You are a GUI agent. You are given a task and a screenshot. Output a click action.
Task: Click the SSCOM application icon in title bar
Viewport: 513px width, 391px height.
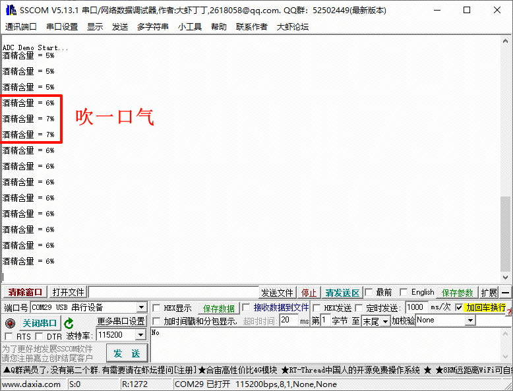click(11, 10)
